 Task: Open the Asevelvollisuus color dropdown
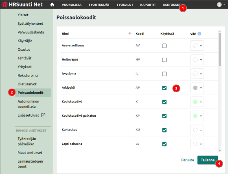point(197,46)
